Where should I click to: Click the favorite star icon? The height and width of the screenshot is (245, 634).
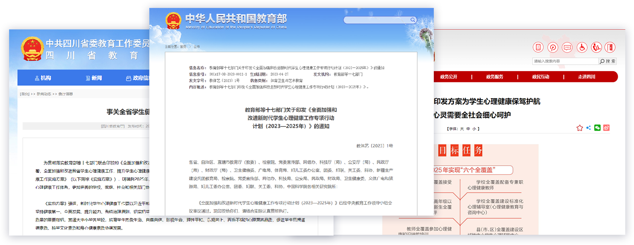(x=579, y=128)
